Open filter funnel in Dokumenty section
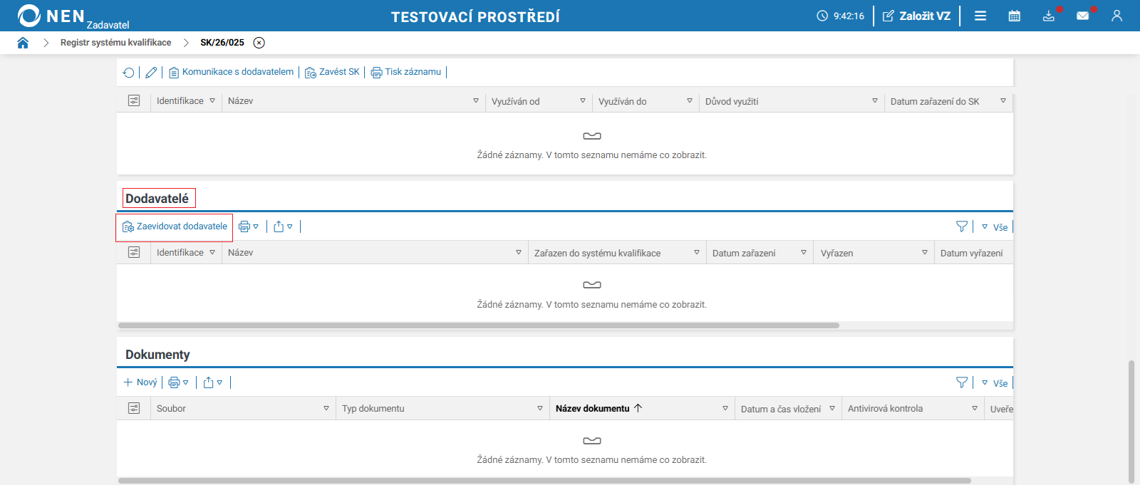 pos(962,382)
